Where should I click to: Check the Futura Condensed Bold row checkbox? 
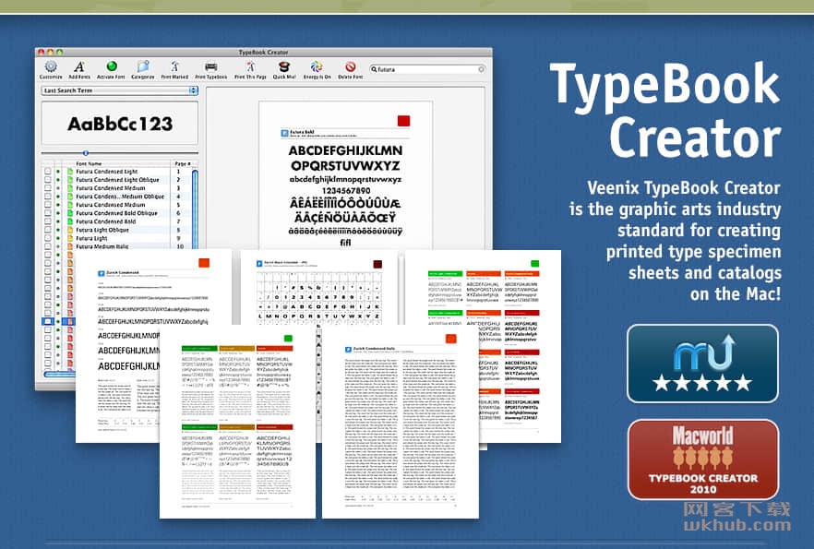click(48, 221)
